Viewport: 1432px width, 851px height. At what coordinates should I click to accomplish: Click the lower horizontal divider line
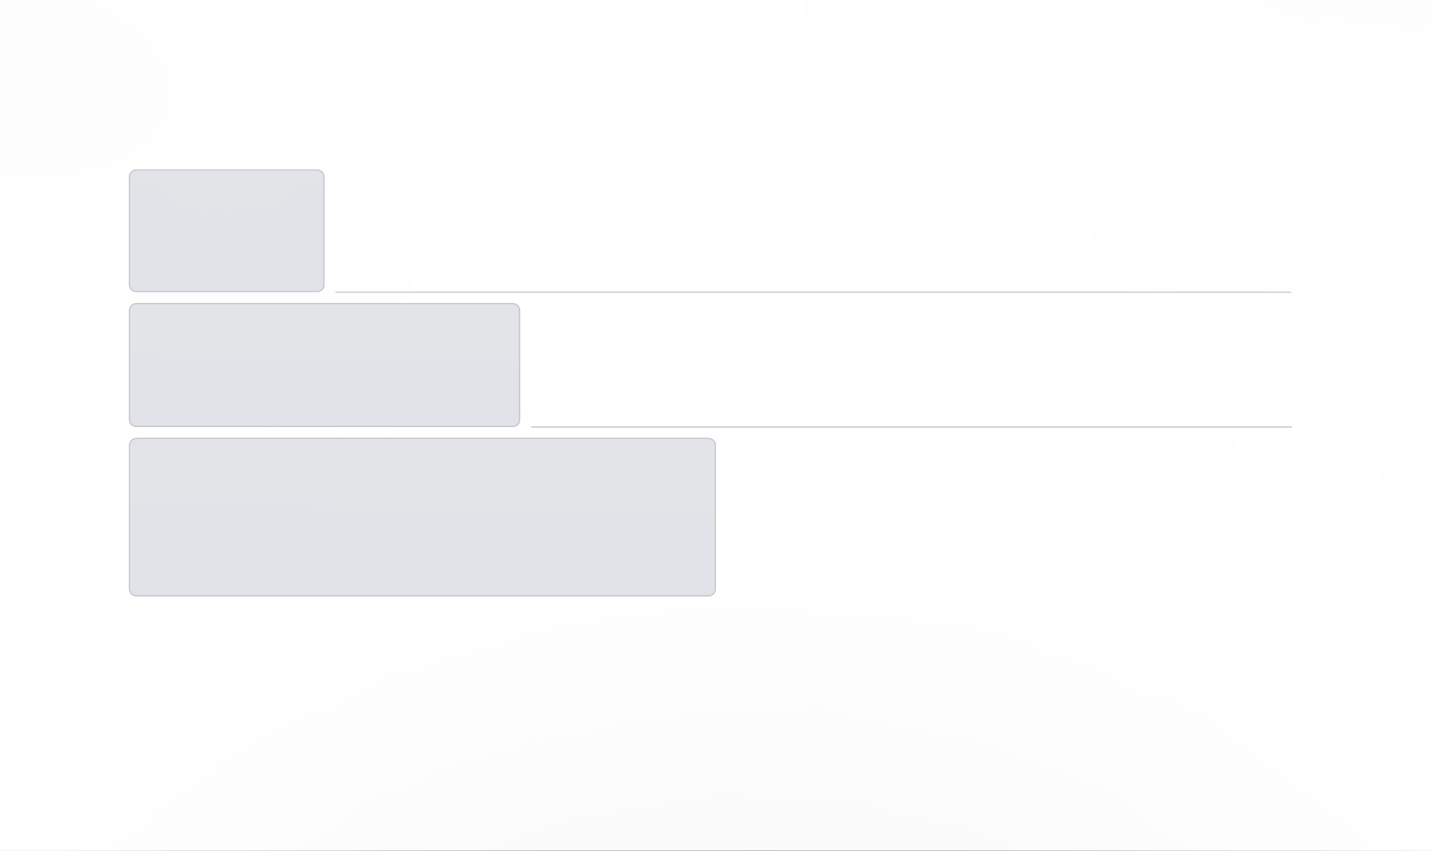[912, 427]
